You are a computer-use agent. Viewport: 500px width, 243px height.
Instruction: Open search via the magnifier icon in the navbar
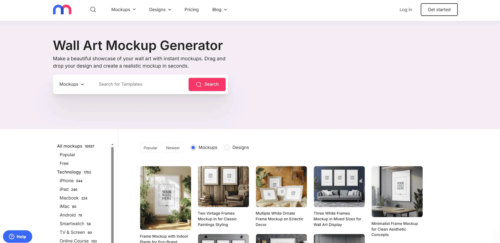tap(93, 9)
